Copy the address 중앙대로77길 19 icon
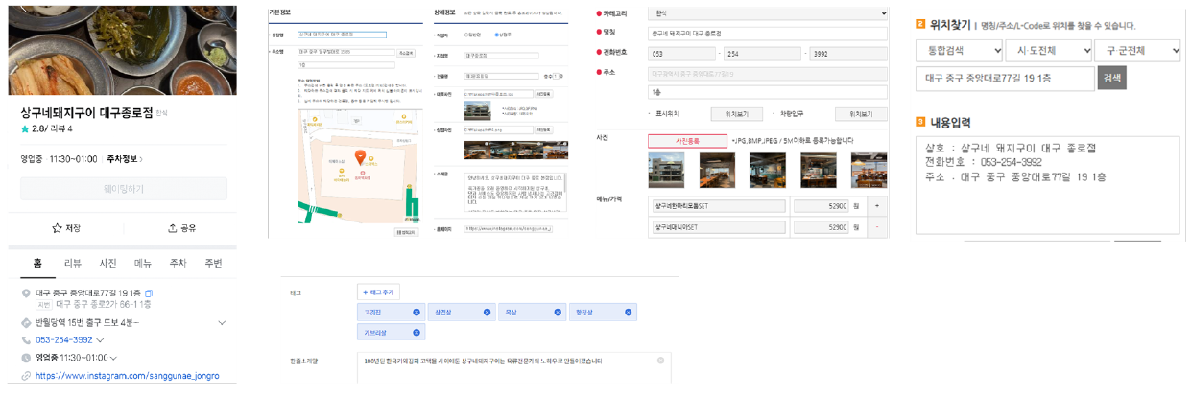The height and width of the screenshot is (396, 1191). click(x=149, y=292)
